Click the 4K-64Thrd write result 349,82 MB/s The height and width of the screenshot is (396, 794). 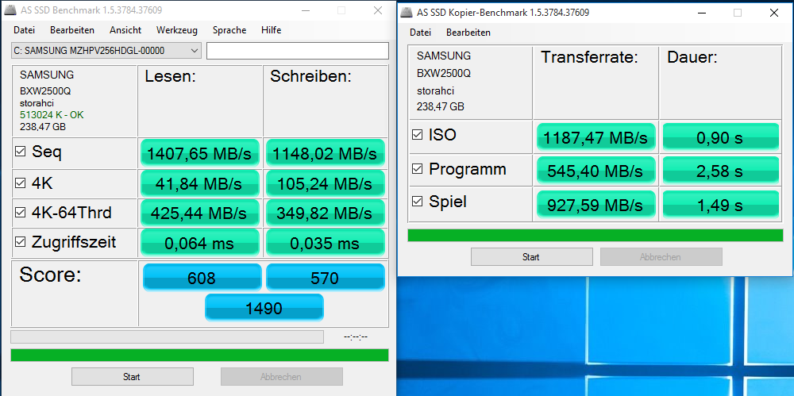click(325, 213)
